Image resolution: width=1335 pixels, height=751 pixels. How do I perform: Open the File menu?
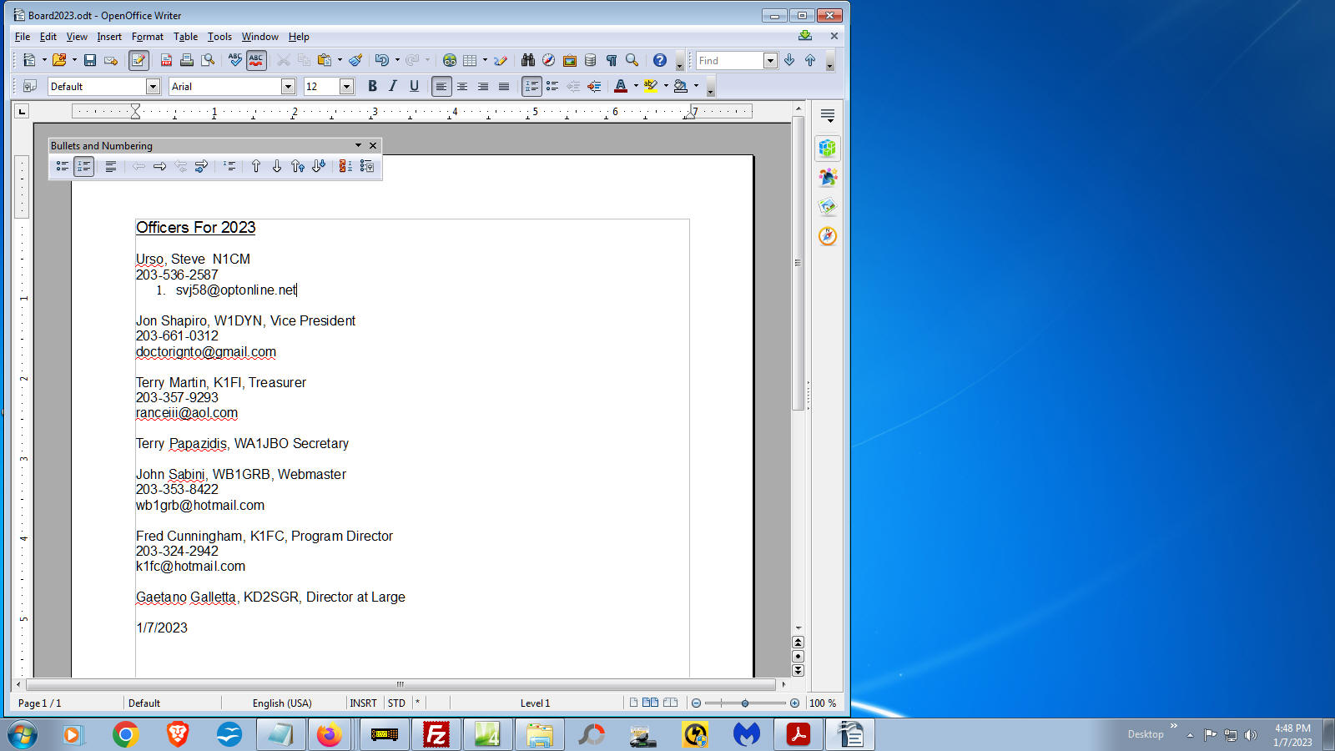coord(23,37)
